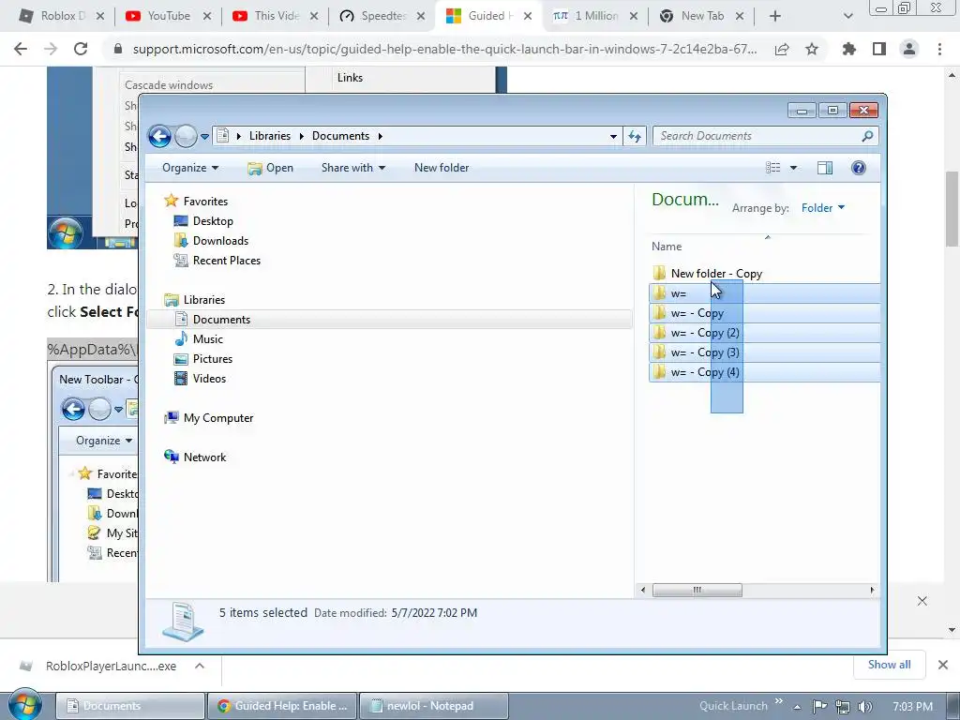960x720 pixels.
Task: Click the horizontal scrollbar thumb in file list
Action: (697, 591)
